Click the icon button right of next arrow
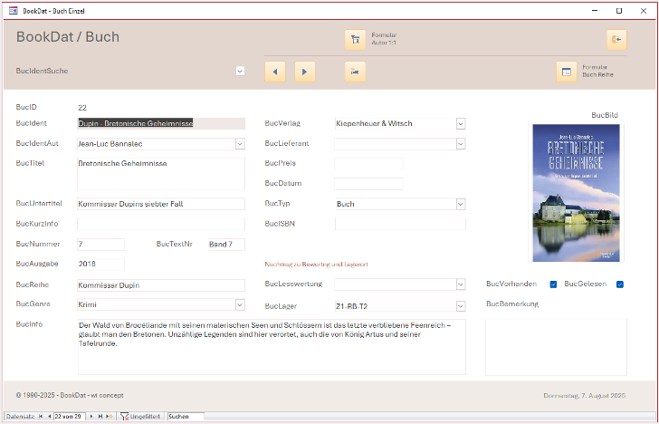Screen dimensions: 659x424 355,72
